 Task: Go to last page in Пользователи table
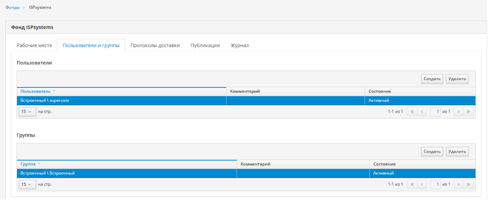tap(468, 112)
